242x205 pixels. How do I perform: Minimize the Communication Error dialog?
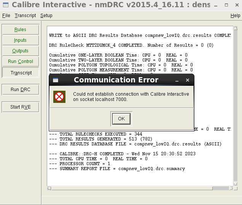click(x=177, y=80)
